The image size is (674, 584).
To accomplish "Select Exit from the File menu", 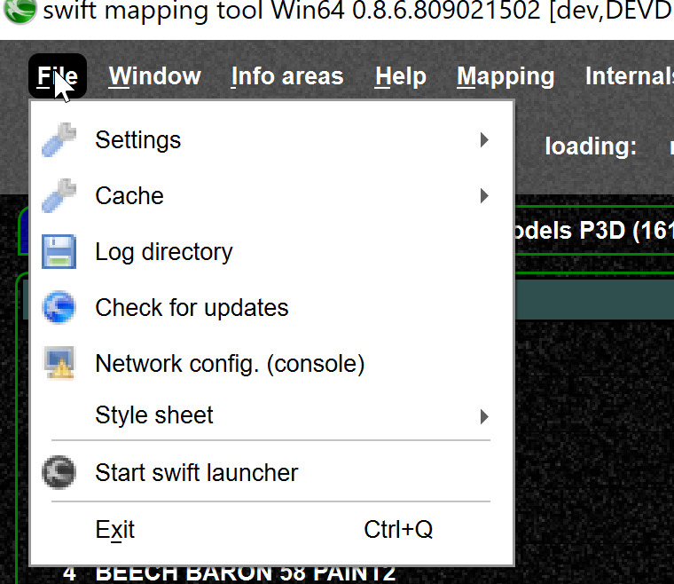I will click(271, 529).
